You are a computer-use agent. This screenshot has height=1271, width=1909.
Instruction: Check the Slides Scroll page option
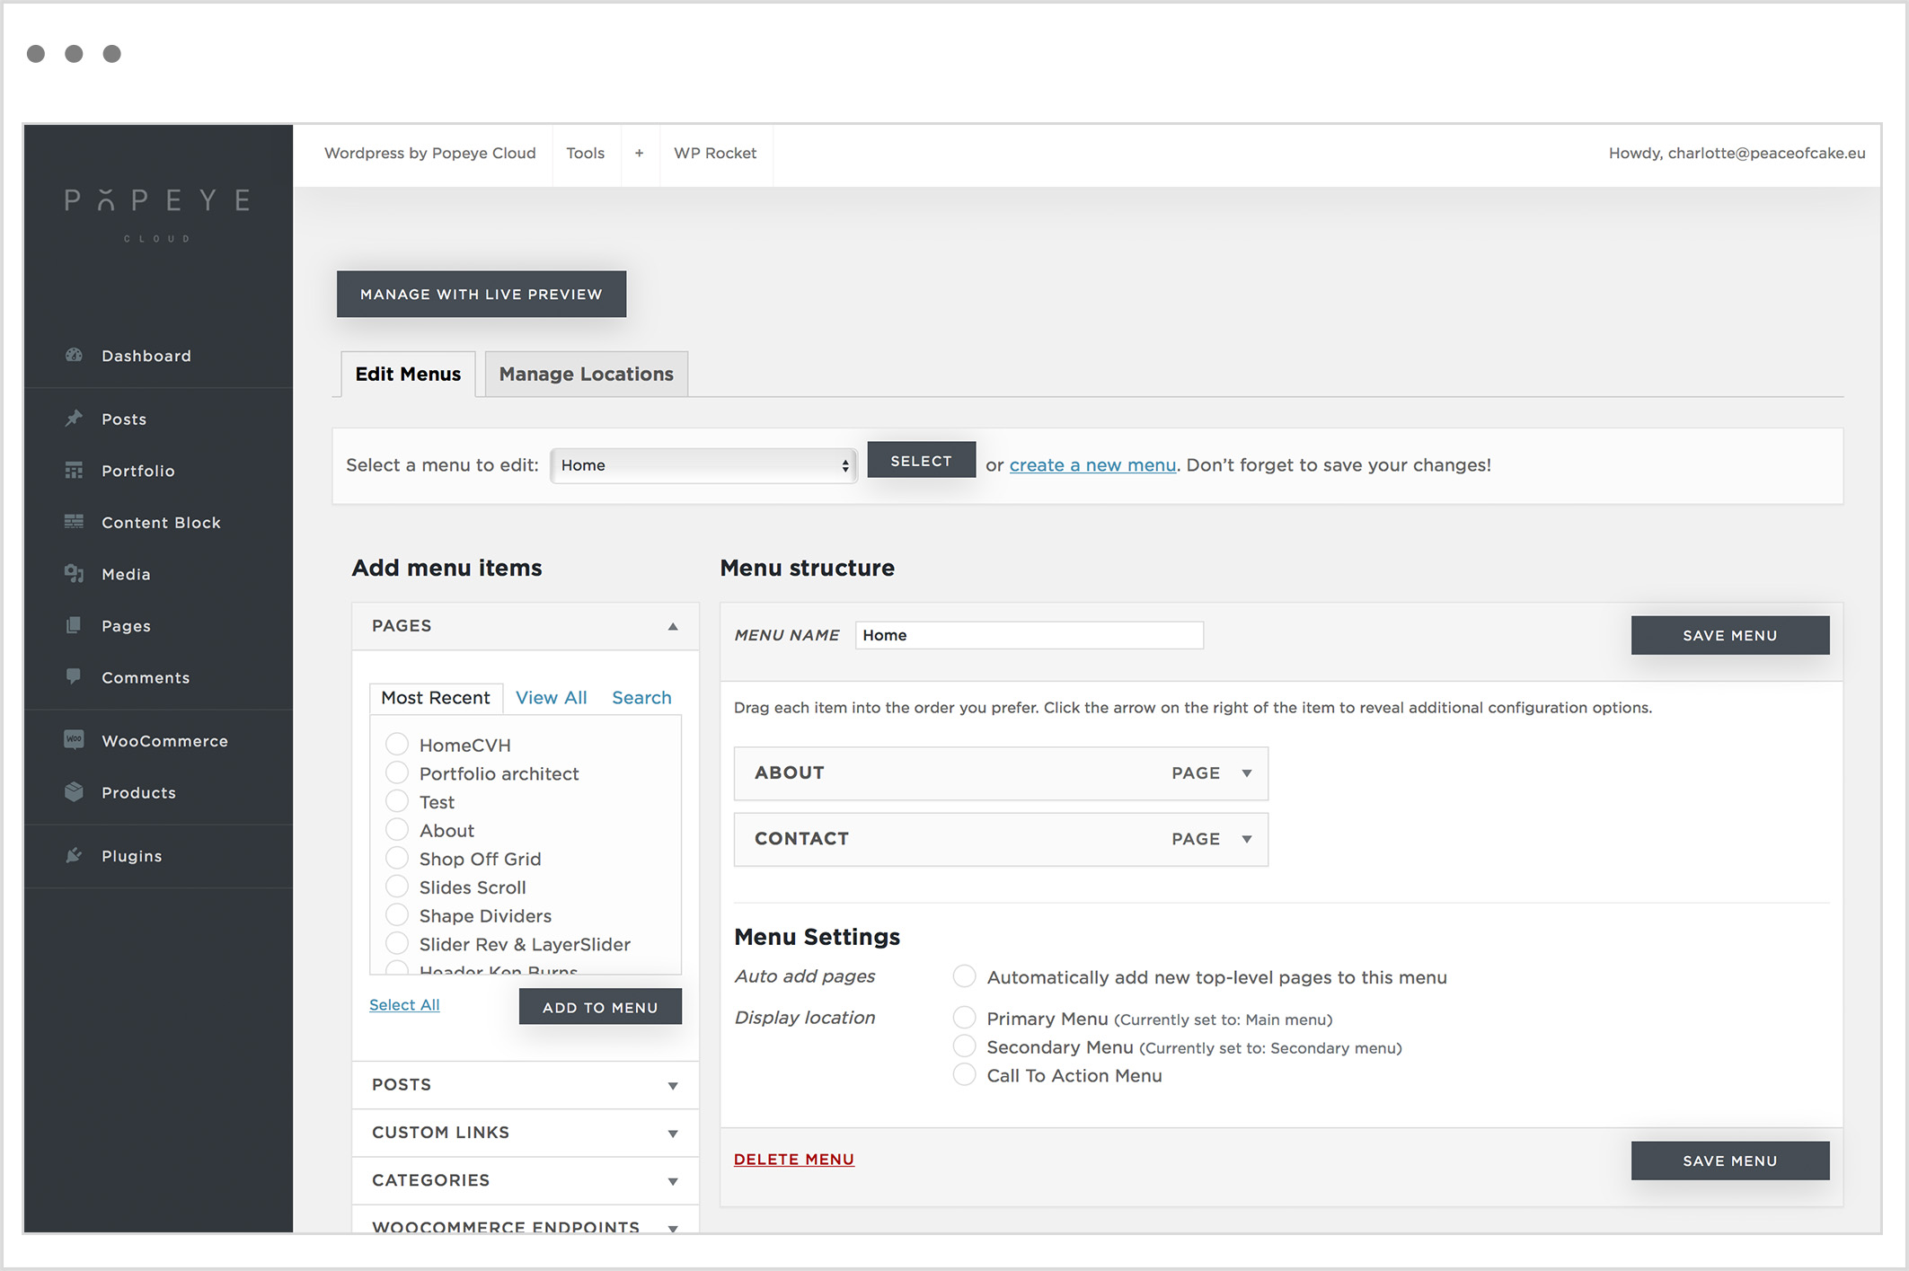pyautogui.click(x=397, y=887)
